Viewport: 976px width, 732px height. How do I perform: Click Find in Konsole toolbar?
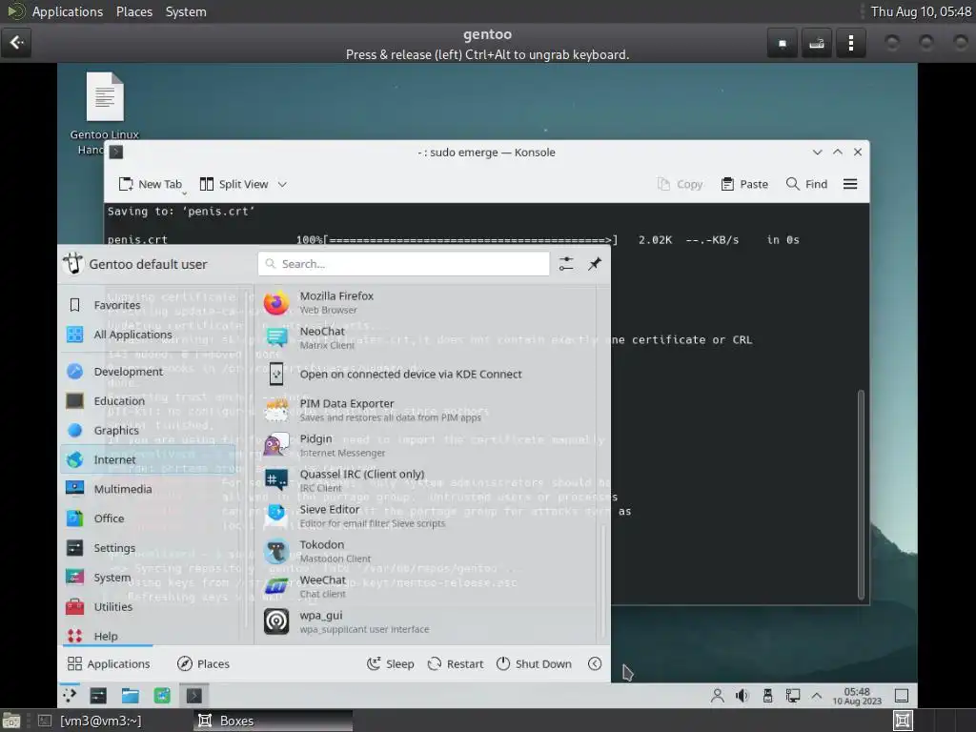click(806, 184)
